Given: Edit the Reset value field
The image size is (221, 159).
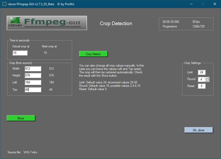Looking at the screenshot, I should pyautogui.click(x=202, y=86).
